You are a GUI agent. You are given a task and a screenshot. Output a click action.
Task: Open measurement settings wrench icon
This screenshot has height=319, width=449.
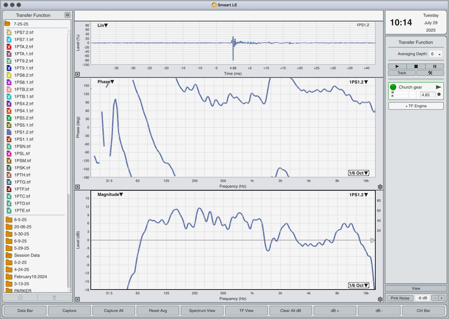[x=430, y=73]
